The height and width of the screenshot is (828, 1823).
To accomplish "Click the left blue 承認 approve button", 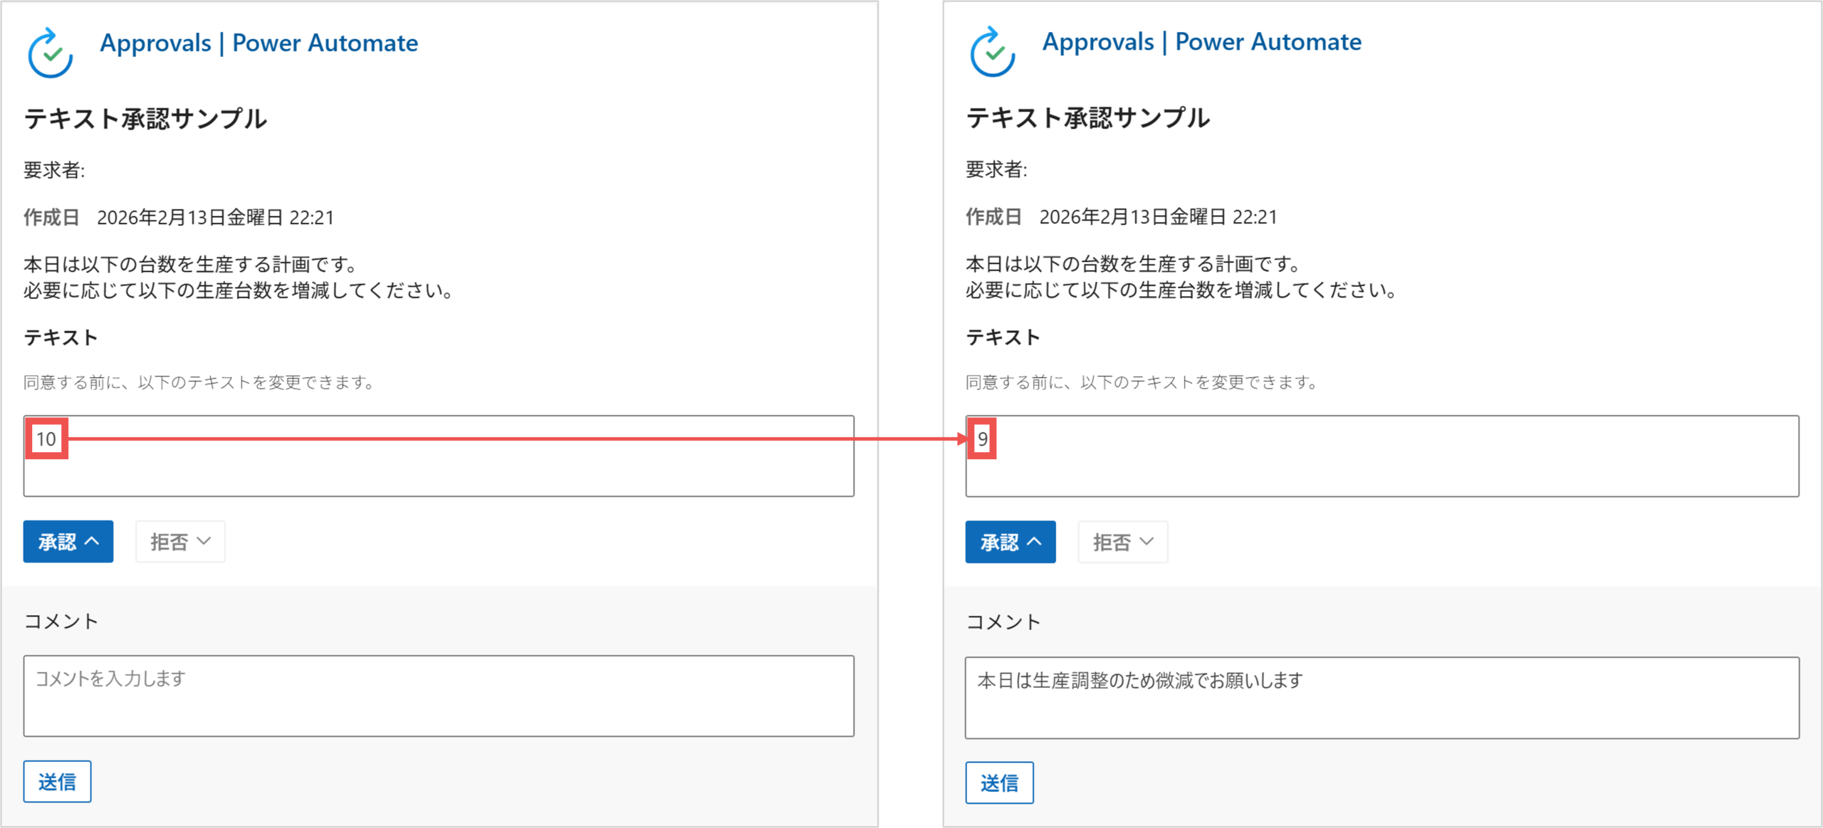I will (68, 541).
